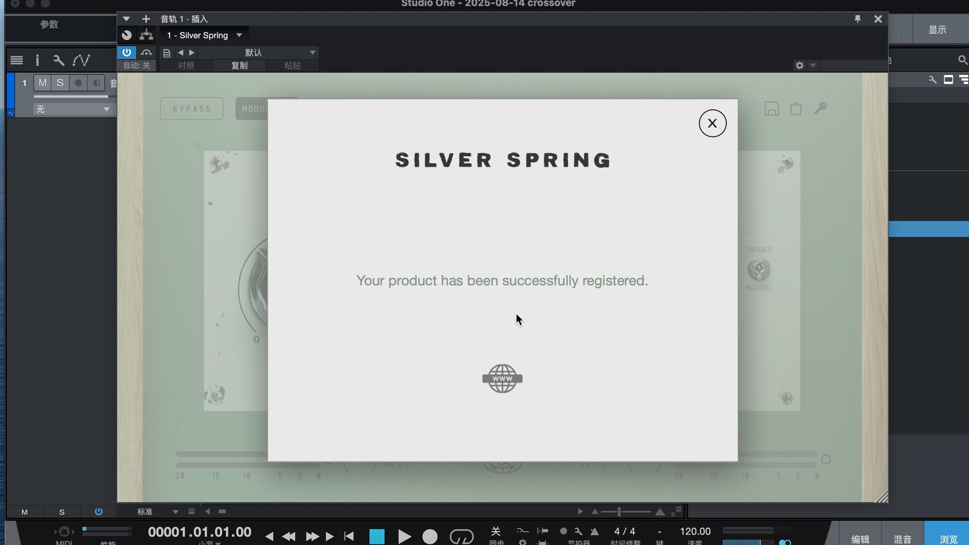Toggle the metronome icon
Viewport: 969px width, 545px height.
pos(595,531)
